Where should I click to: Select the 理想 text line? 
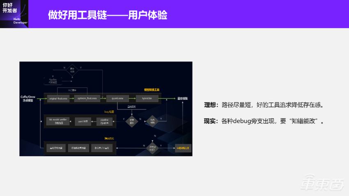(264, 105)
